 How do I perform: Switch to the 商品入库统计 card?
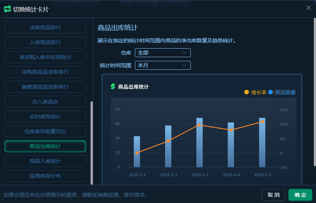45,161
